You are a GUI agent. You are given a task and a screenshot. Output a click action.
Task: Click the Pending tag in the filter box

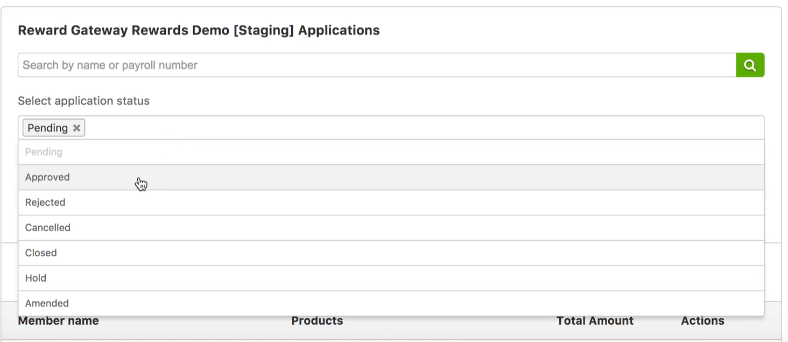47,128
